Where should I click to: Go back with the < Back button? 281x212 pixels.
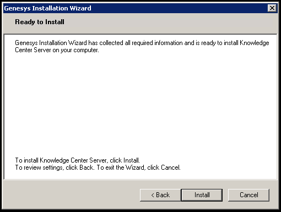click(x=160, y=195)
